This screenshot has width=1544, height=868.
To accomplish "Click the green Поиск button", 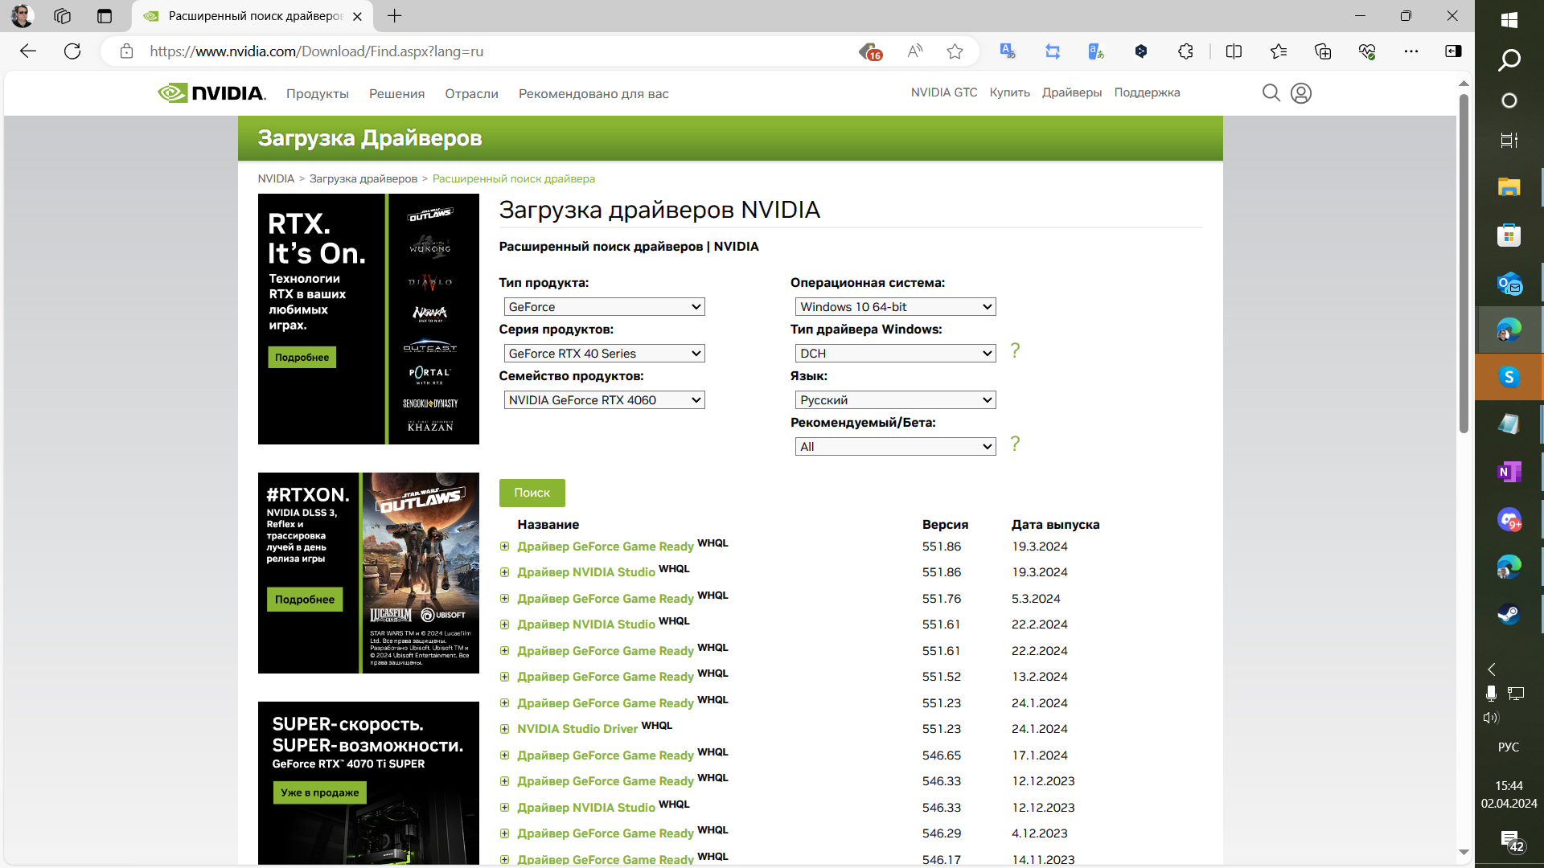I will pos(532,493).
